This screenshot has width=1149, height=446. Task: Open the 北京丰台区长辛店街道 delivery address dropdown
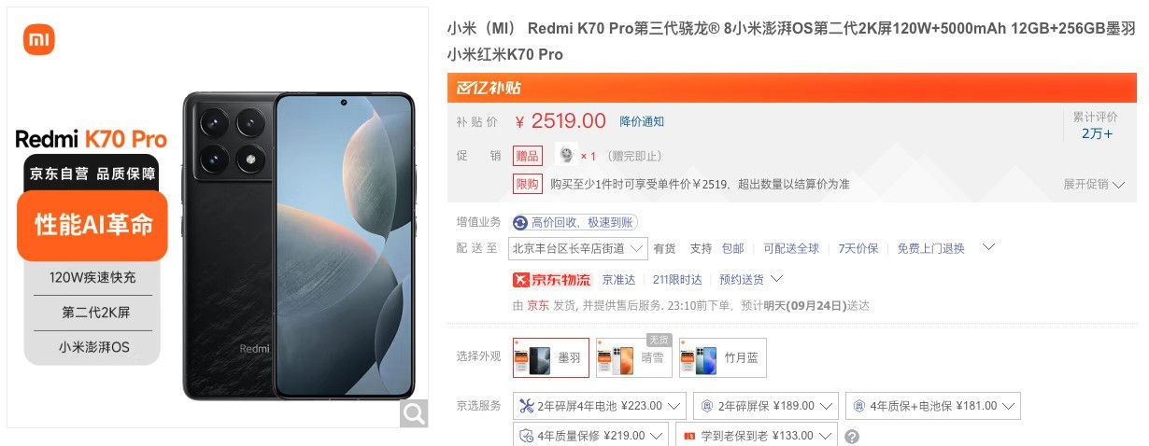click(578, 248)
